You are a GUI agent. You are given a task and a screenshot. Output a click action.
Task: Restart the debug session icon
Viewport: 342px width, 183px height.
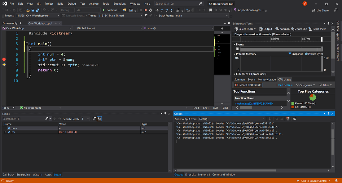coord(151,10)
